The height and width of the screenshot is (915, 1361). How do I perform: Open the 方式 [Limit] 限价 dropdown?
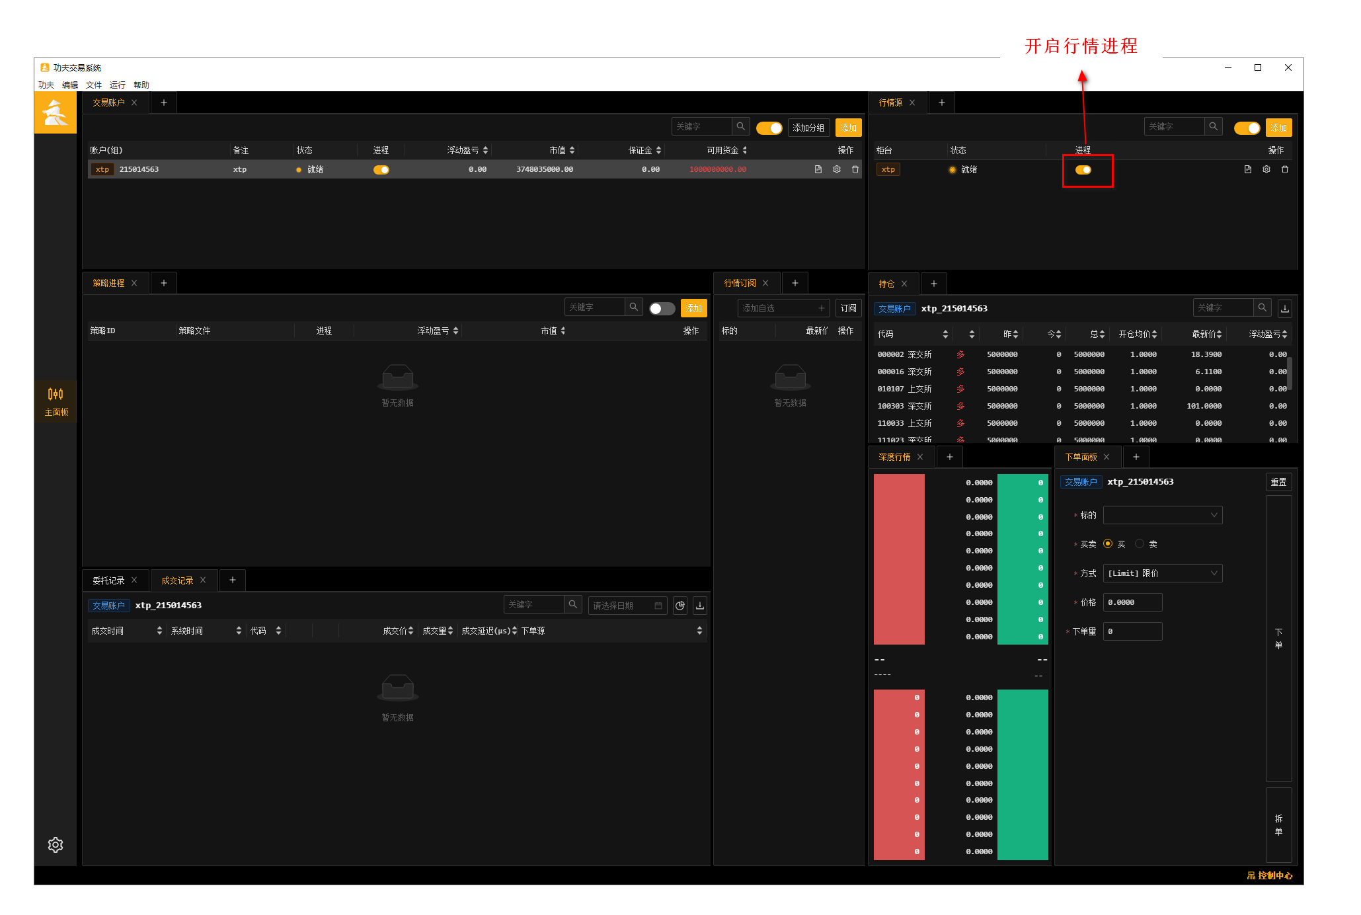1163,573
